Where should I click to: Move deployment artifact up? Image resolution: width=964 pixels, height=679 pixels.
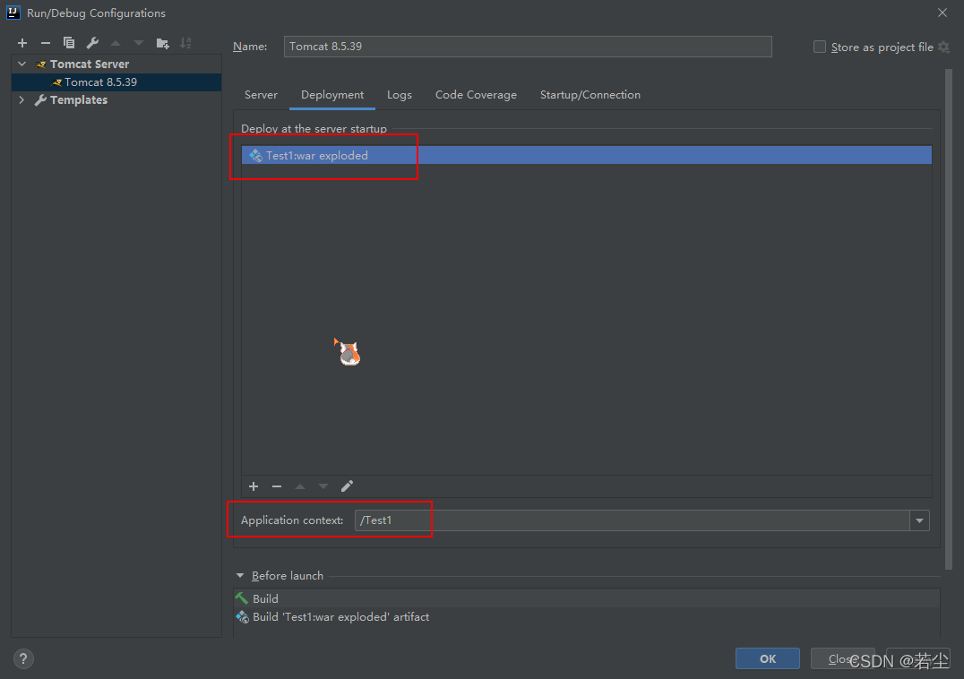300,486
